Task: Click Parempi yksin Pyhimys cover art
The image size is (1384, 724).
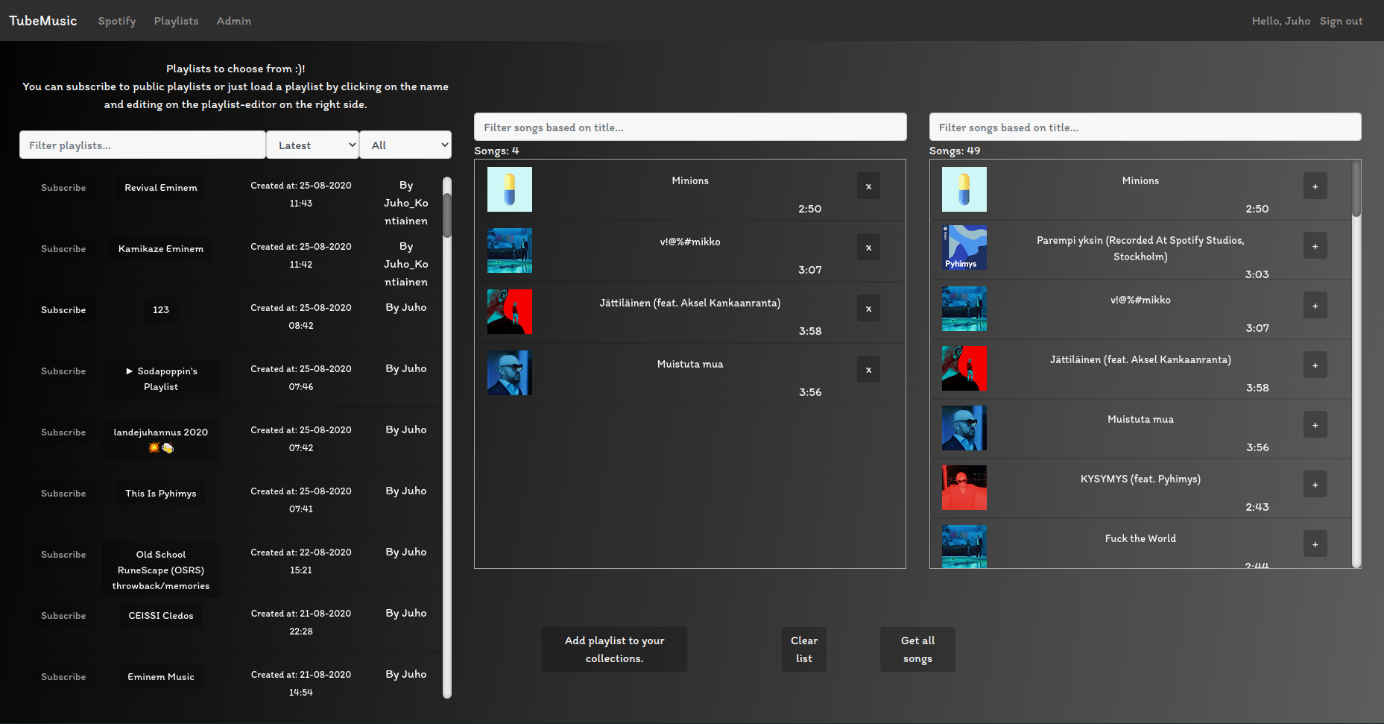Action: tap(964, 248)
